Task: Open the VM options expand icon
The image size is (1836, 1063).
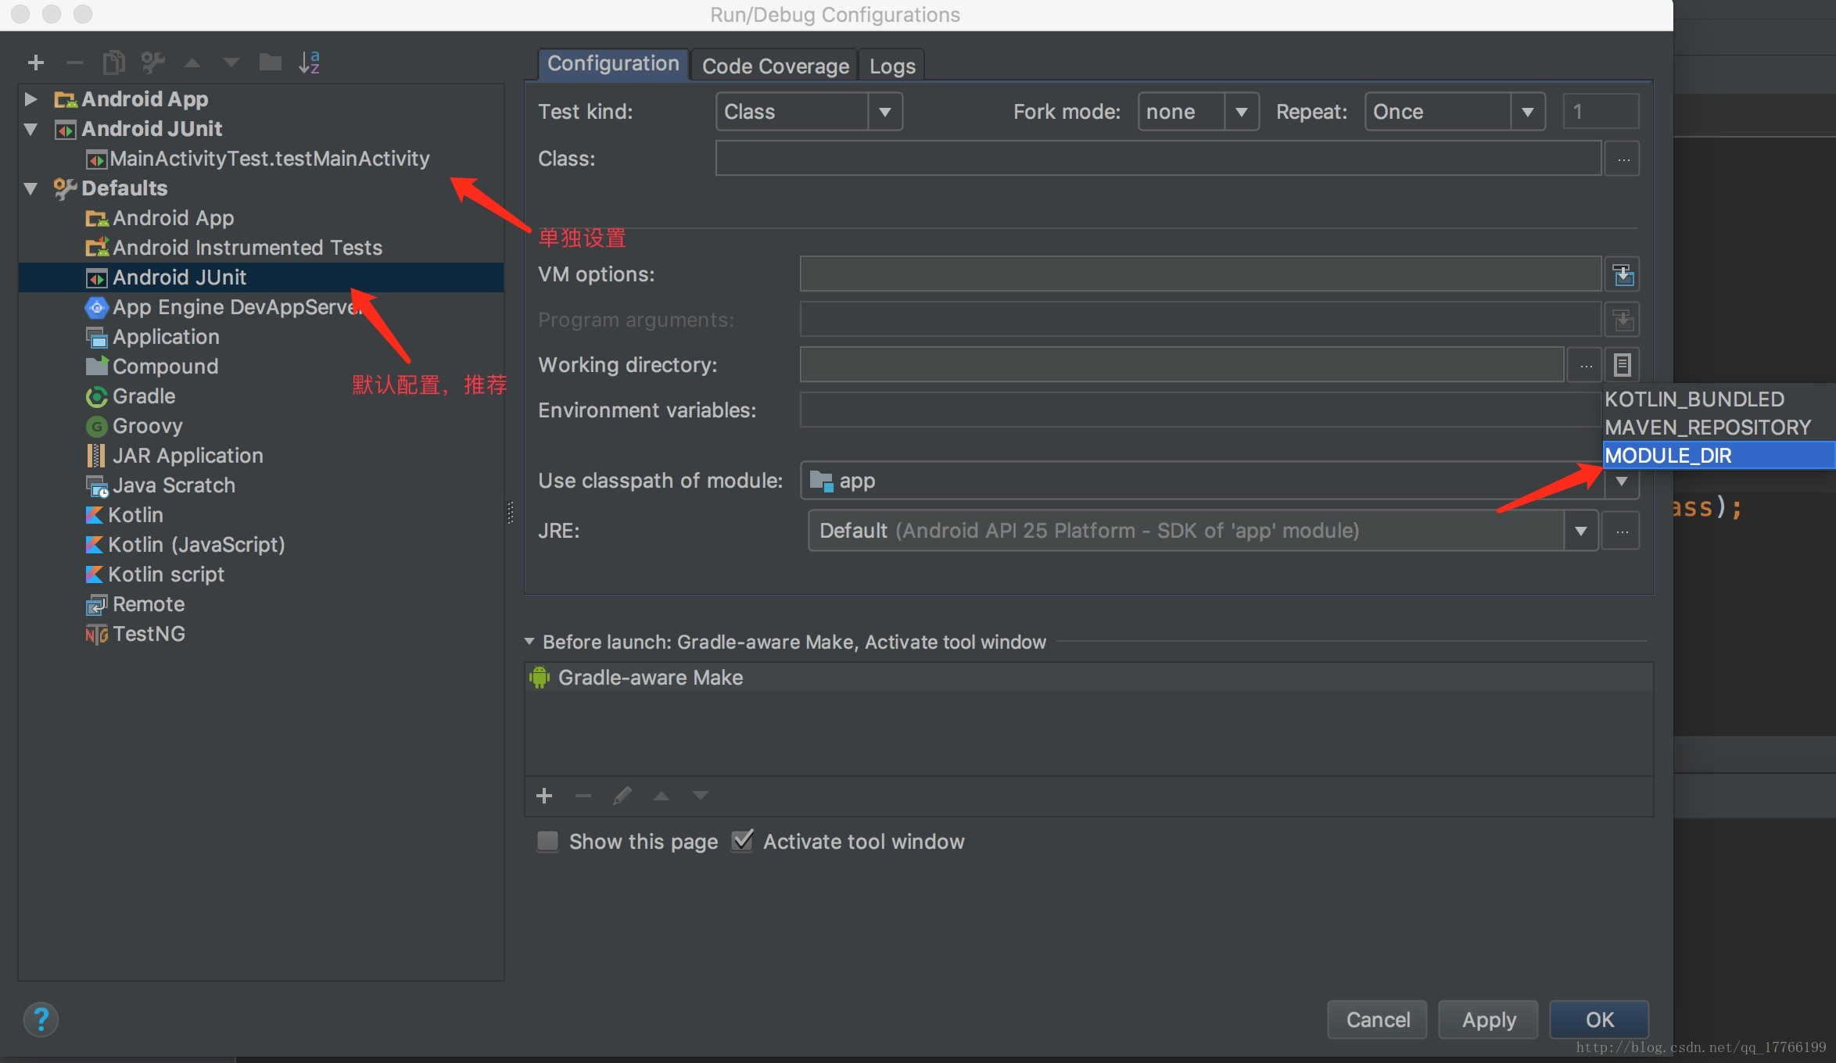Action: pos(1623,275)
